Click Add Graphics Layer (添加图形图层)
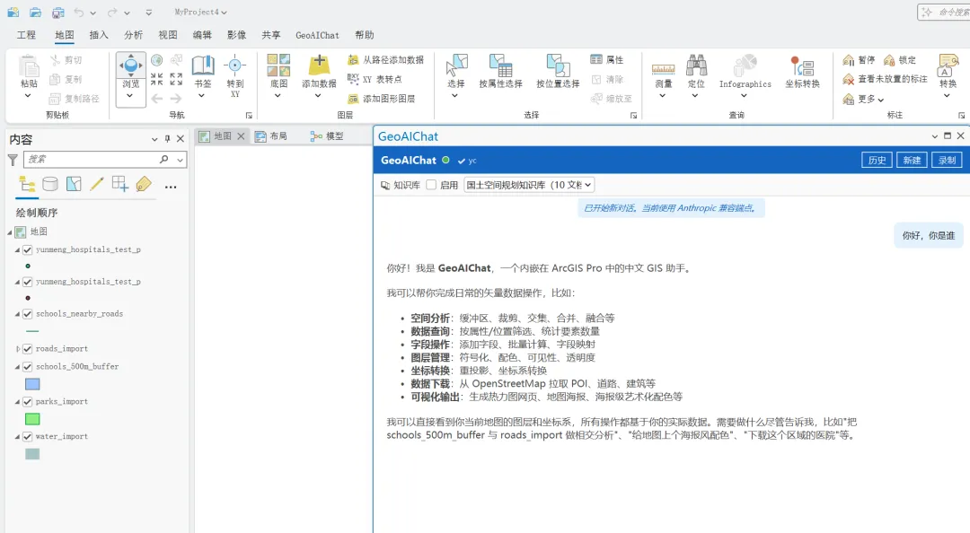Image resolution: width=970 pixels, height=533 pixels. (x=381, y=99)
